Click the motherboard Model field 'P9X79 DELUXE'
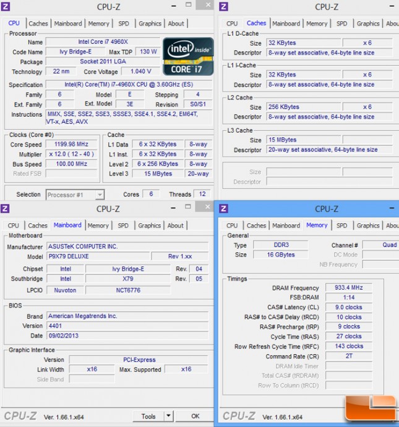Screen dimensions: 399x427 pyautogui.click(x=98, y=256)
